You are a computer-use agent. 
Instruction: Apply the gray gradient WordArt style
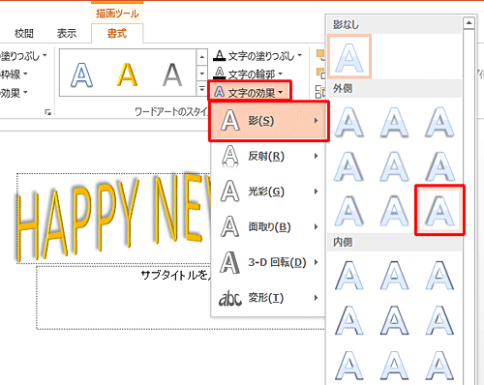tap(172, 74)
